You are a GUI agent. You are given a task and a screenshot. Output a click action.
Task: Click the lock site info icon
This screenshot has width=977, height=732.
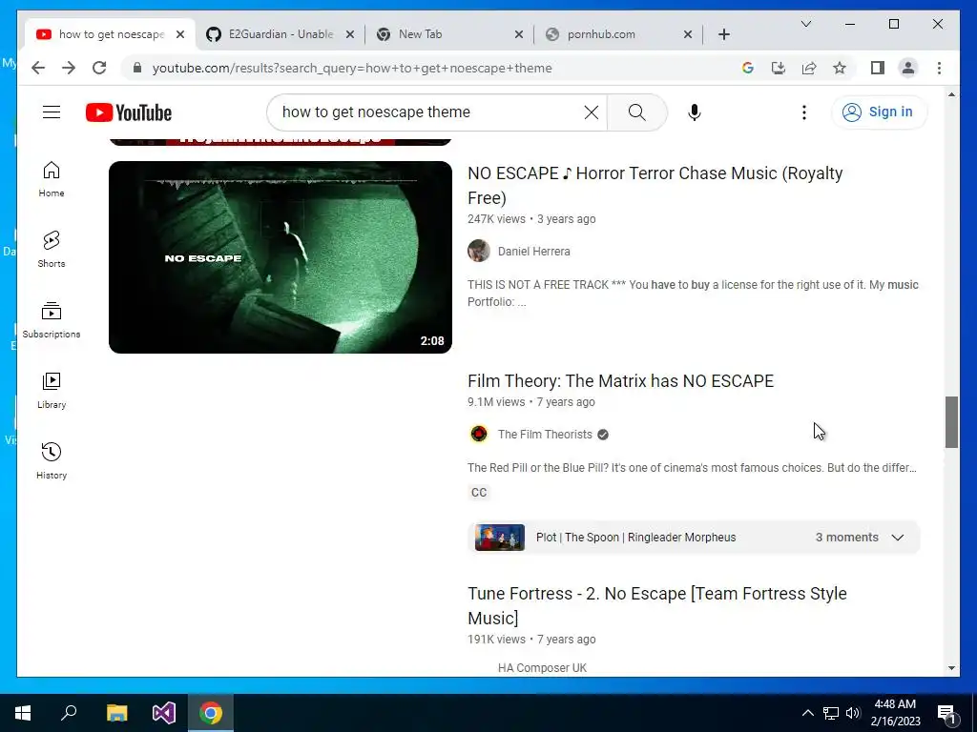click(137, 68)
